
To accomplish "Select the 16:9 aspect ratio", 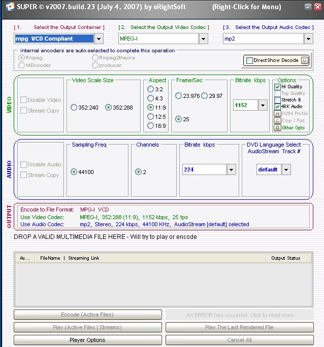I will click(150, 126).
